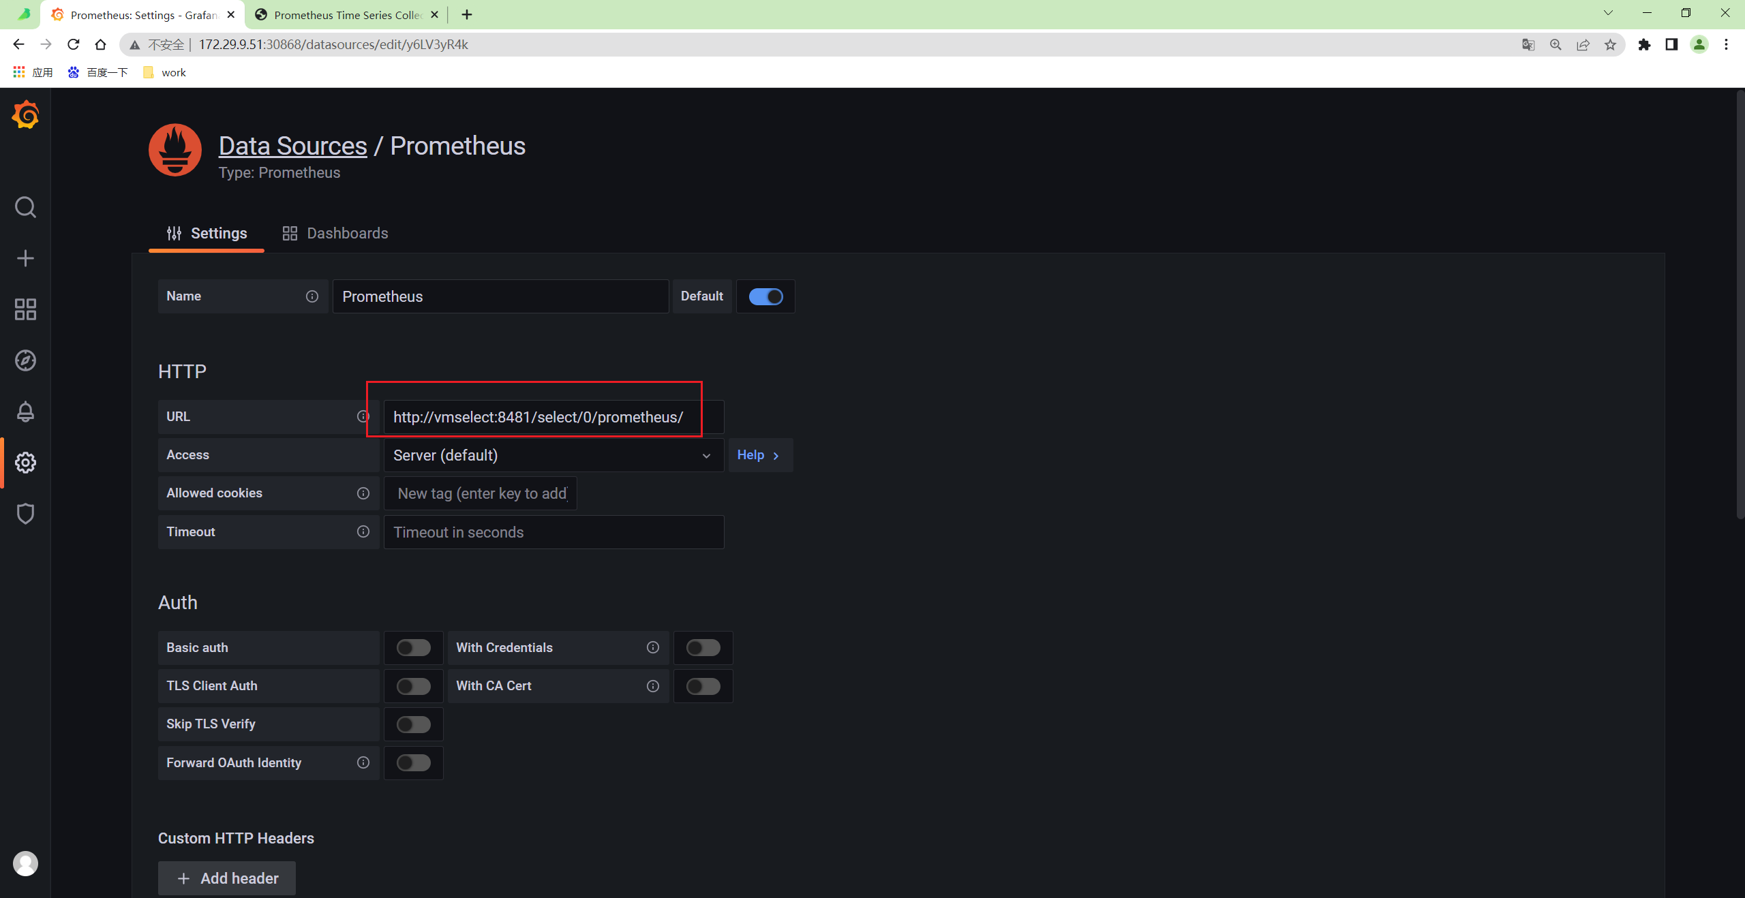Click the Name input field containing Prometheus
Image resolution: width=1745 pixels, height=898 pixels.
tap(500, 296)
